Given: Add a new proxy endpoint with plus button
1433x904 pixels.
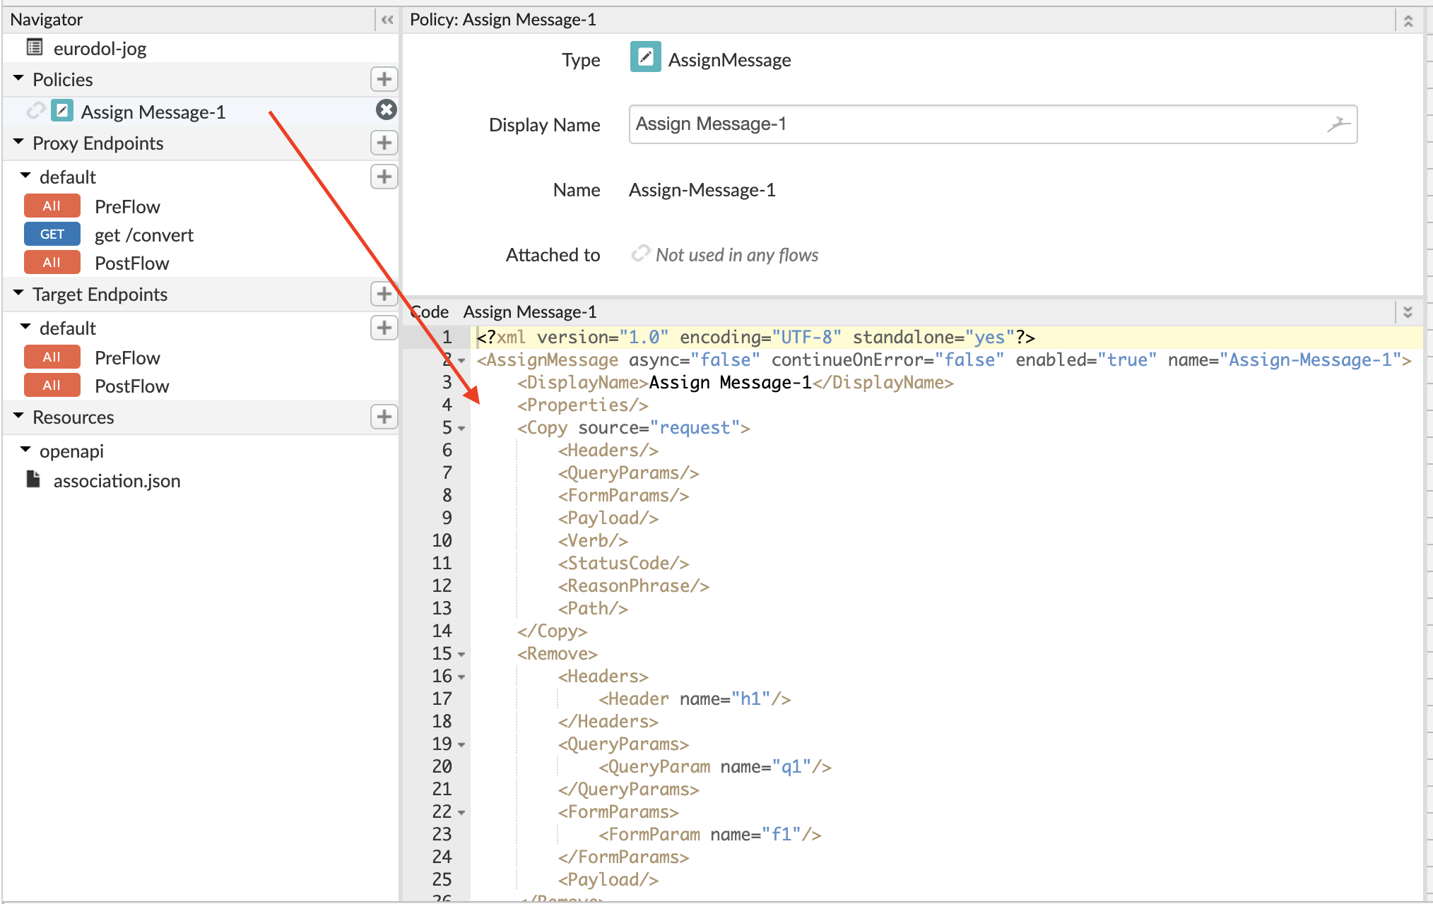Looking at the screenshot, I should pyautogui.click(x=384, y=143).
